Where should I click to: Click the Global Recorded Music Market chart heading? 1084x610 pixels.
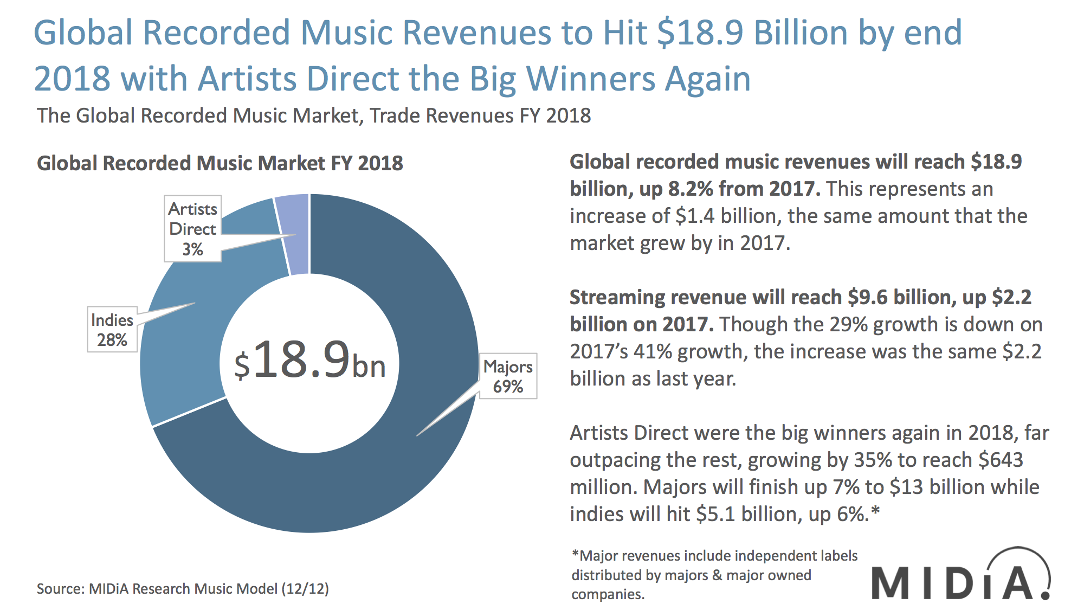[220, 163]
